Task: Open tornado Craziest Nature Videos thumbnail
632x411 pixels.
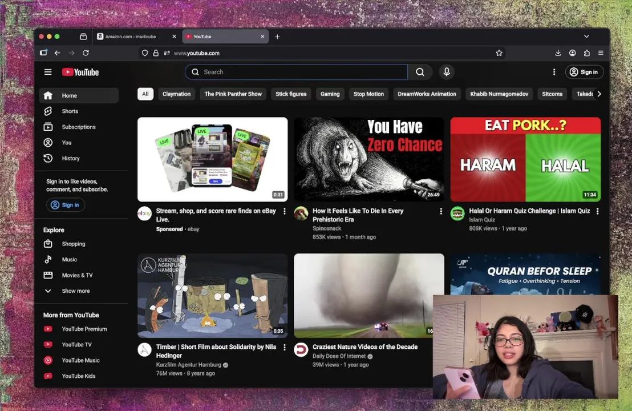Action: 369,296
